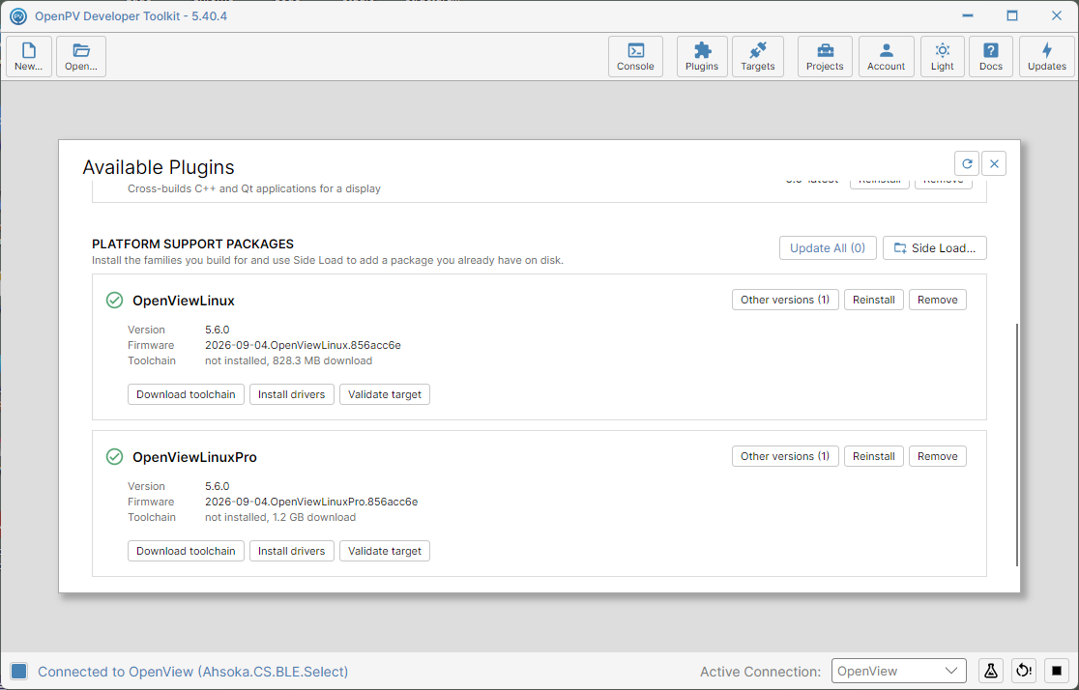The height and width of the screenshot is (690, 1079).
Task: Open the Targets toolbar item
Action: (x=758, y=56)
